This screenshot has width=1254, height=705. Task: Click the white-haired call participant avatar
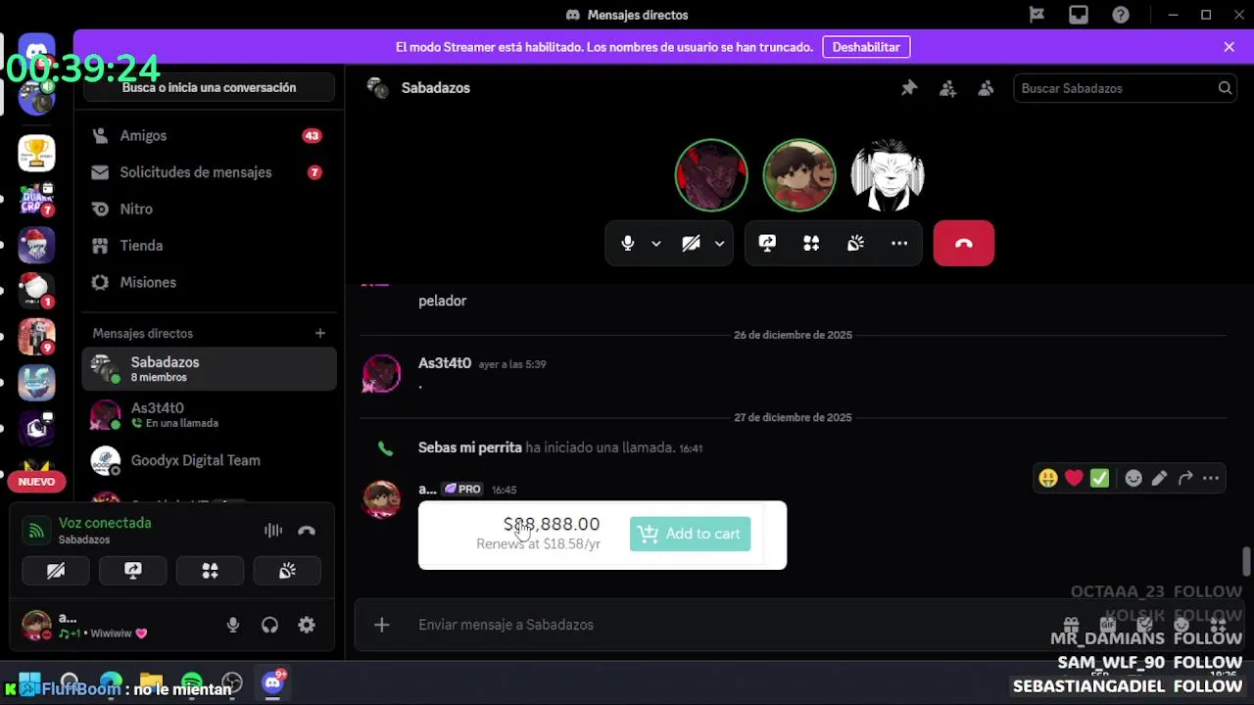coord(887,175)
